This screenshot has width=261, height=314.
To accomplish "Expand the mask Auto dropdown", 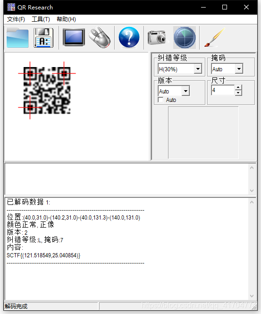I will (239, 69).
